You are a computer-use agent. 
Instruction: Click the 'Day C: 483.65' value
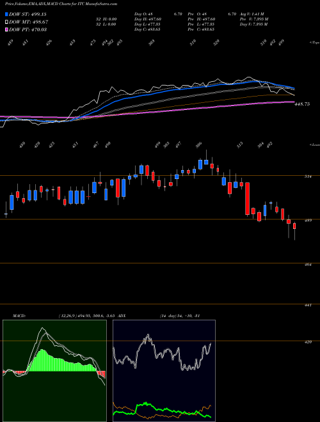click(x=147, y=29)
